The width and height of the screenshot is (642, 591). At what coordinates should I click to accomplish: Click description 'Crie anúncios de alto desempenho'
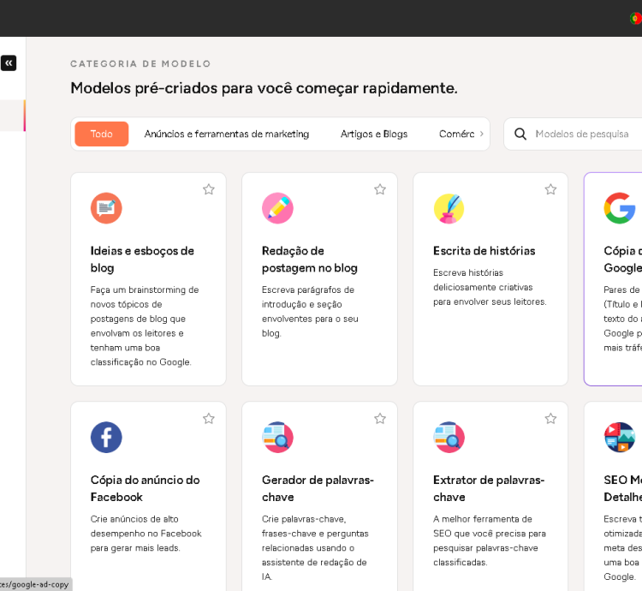click(x=146, y=534)
